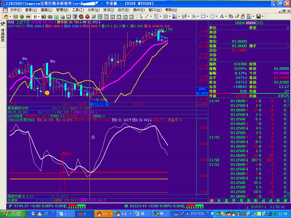Click the red and green lights icon
Viewport: 291px width, 218px height.
tap(43, 17)
